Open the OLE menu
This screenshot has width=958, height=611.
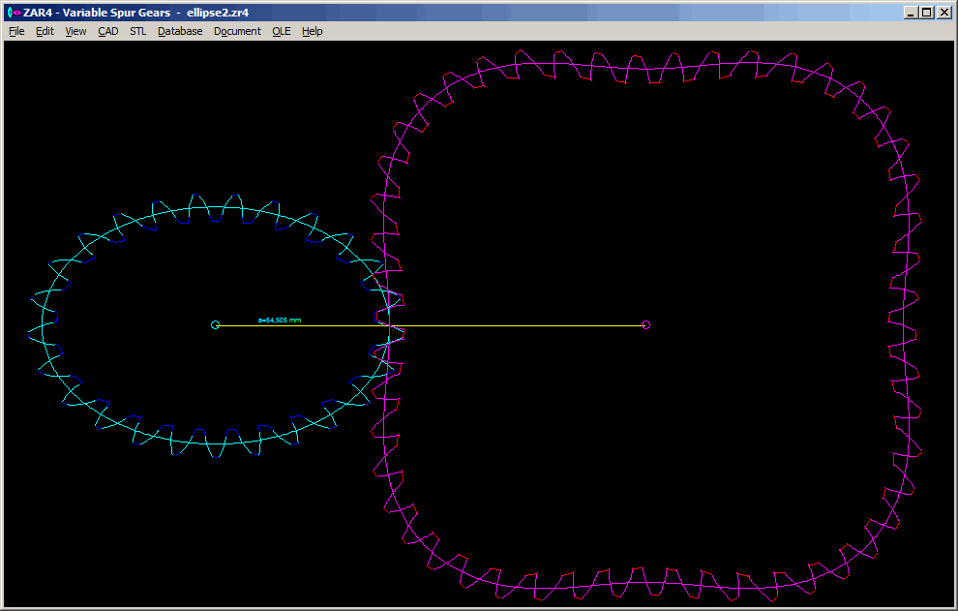click(281, 31)
